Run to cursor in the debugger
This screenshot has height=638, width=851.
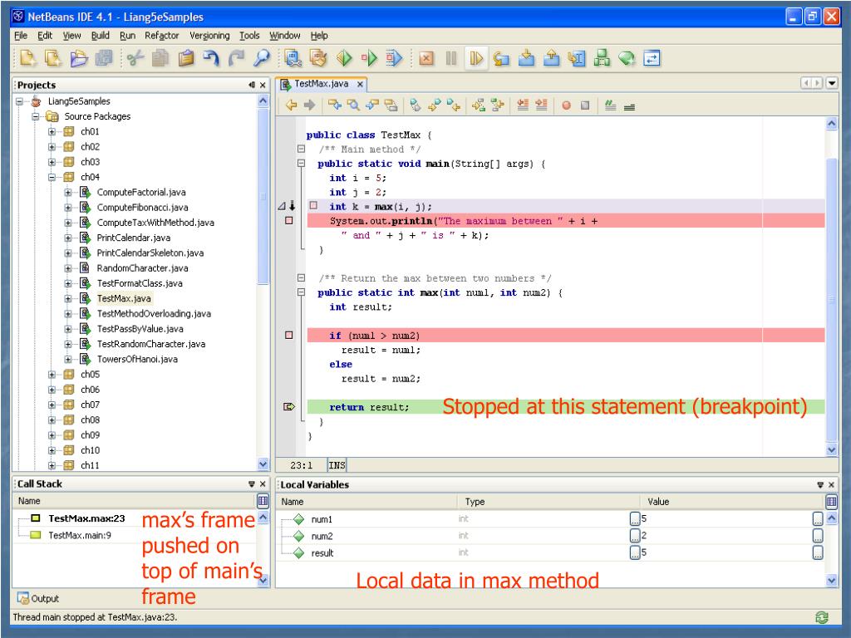577,58
